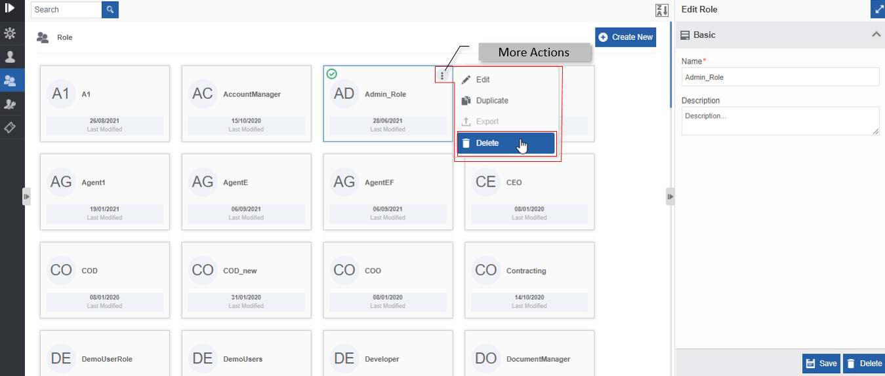Image resolution: width=885 pixels, height=376 pixels.
Task: Open the single user icon in sidebar
Action: point(10,57)
